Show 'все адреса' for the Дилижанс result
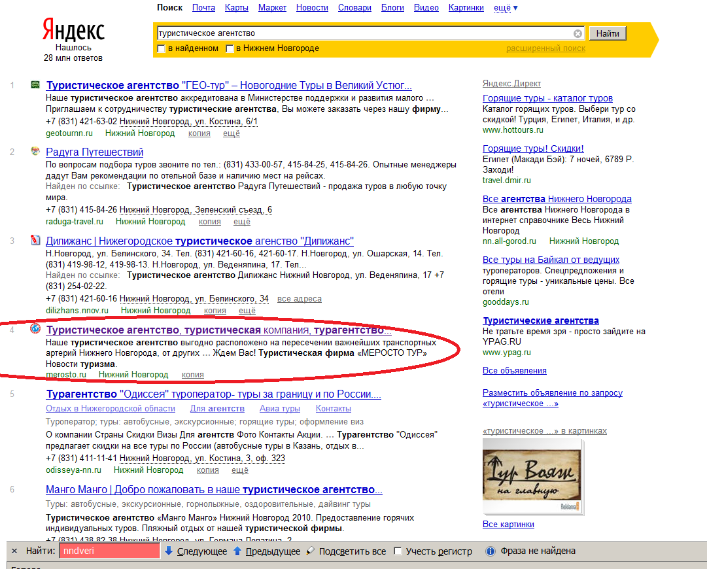The height and width of the screenshot is (569, 707). point(300,299)
